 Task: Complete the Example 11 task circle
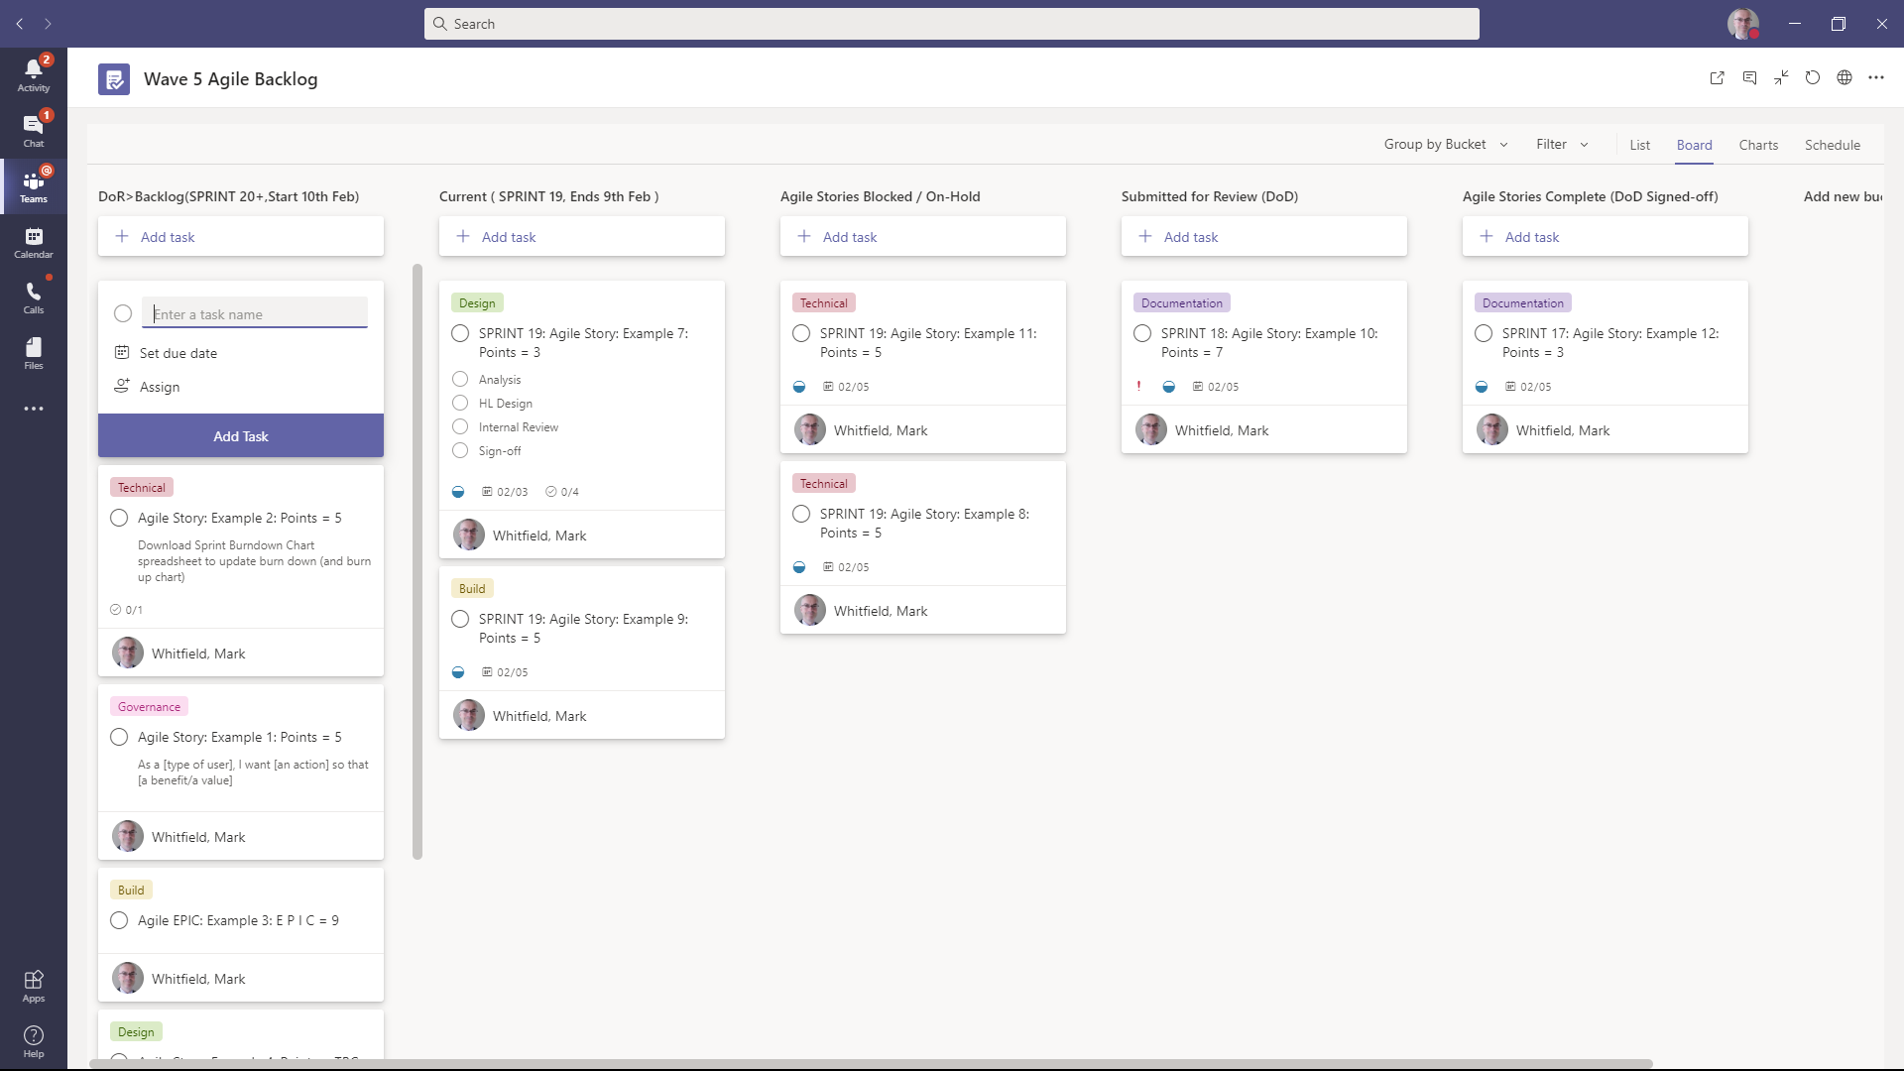tap(801, 334)
